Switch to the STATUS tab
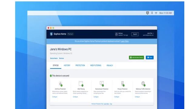The height and width of the screenshot is (109, 194). pos(55,65)
